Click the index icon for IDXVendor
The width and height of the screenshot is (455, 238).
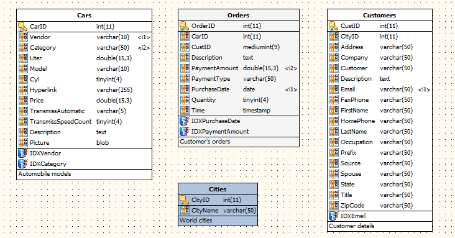pyautogui.click(x=23, y=153)
